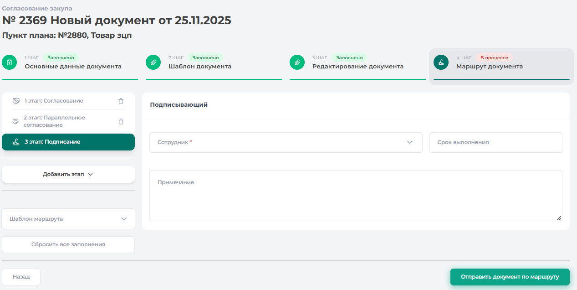Viewport: 577px width, 290px height.
Task: Go to Основные данные документа step
Action: pyautogui.click(x=73, y=67)
